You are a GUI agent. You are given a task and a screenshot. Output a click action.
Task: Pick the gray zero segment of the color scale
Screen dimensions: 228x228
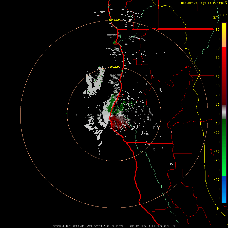pos(224,112)
